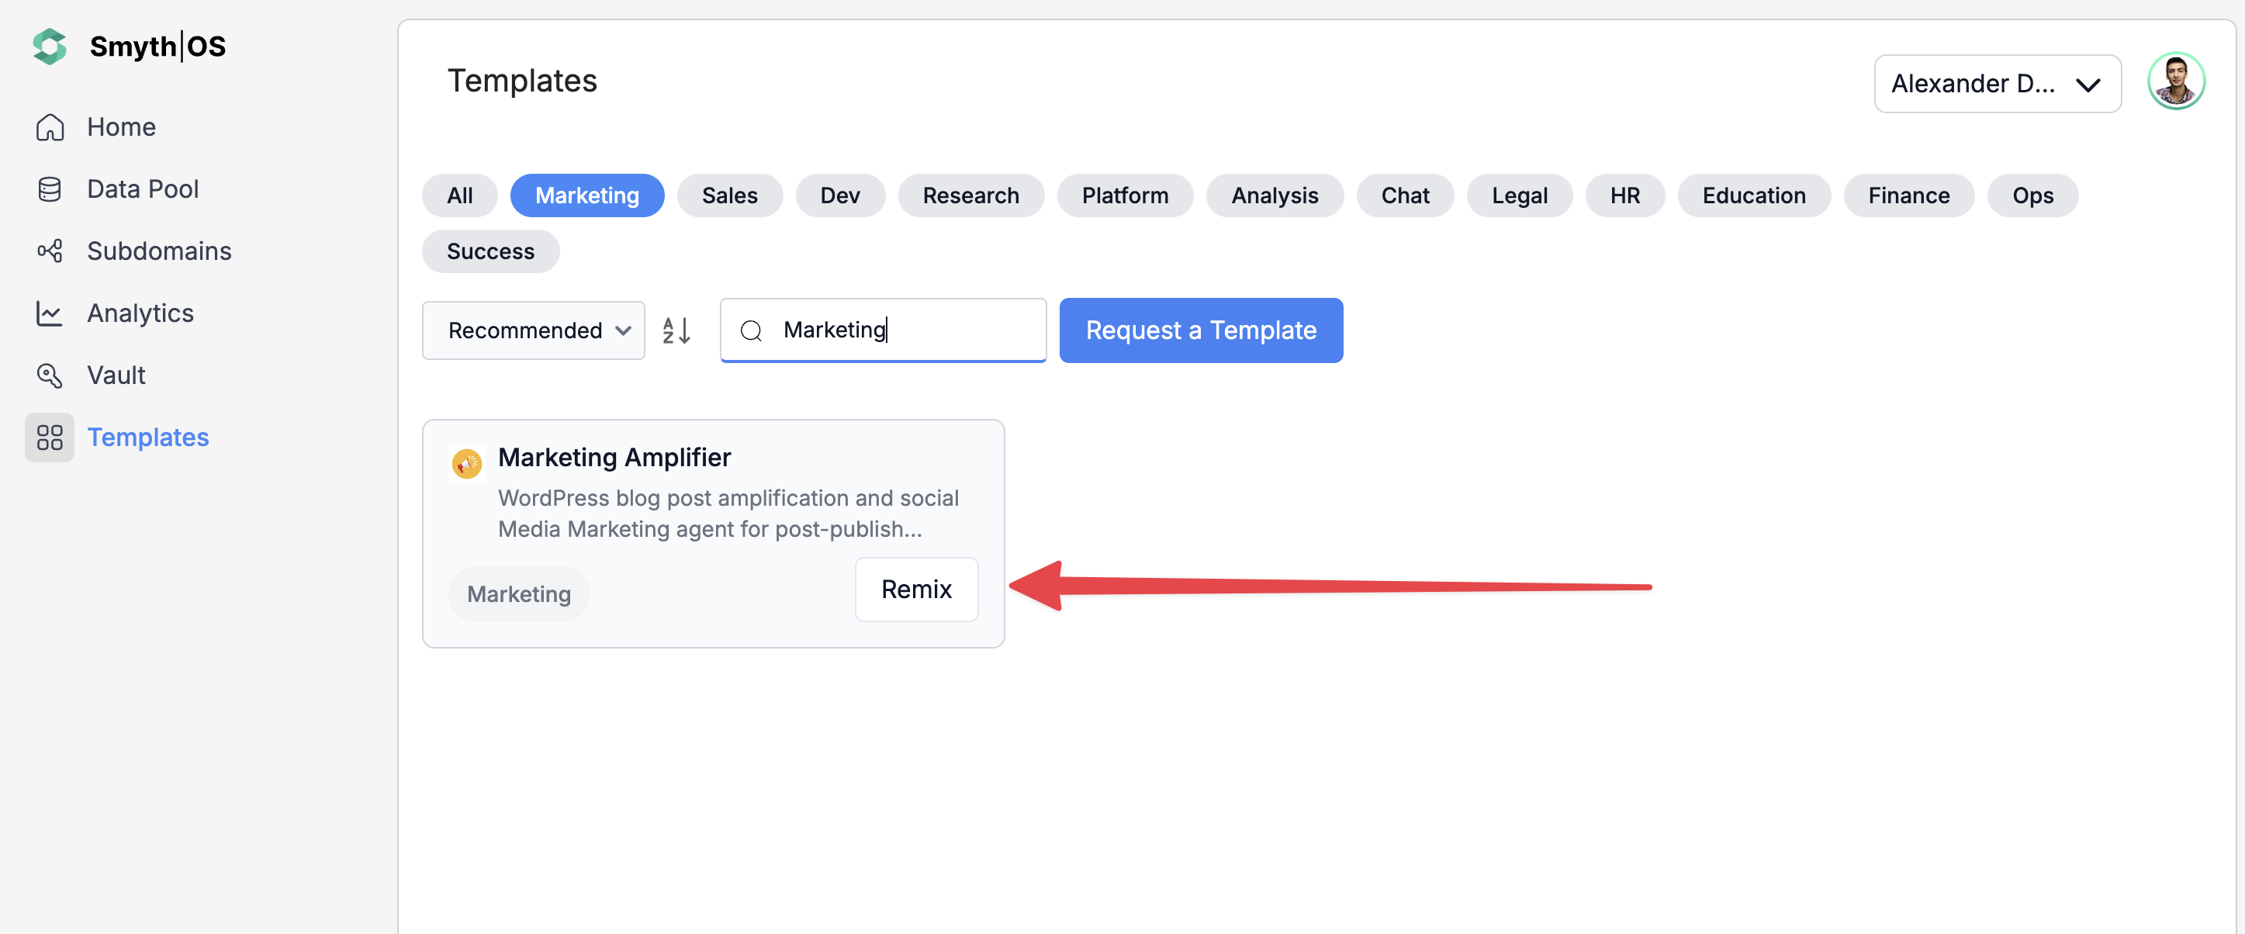Expand the Recommended sort dropdown
Screen dimensions: 2245x934
click(534, 331)
